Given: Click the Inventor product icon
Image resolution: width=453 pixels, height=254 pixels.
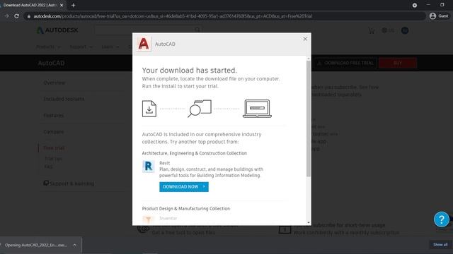Looking at the screenshot, I should [148, 219].
